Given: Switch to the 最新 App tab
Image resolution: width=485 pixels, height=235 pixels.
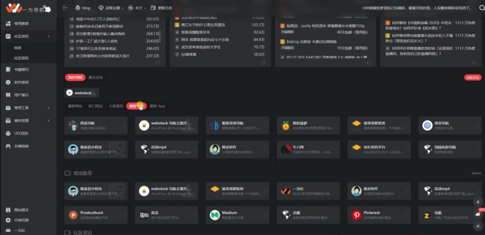Looking at the screenshot, I should pos(157,106).
